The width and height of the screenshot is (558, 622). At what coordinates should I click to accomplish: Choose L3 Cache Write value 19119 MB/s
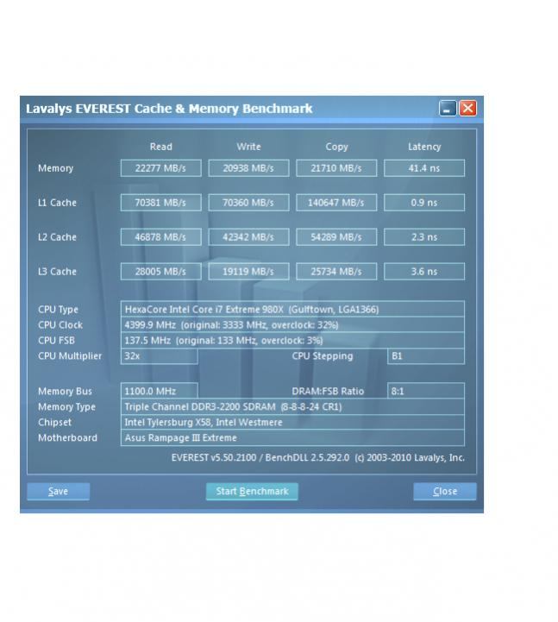(x=248, y=272)
